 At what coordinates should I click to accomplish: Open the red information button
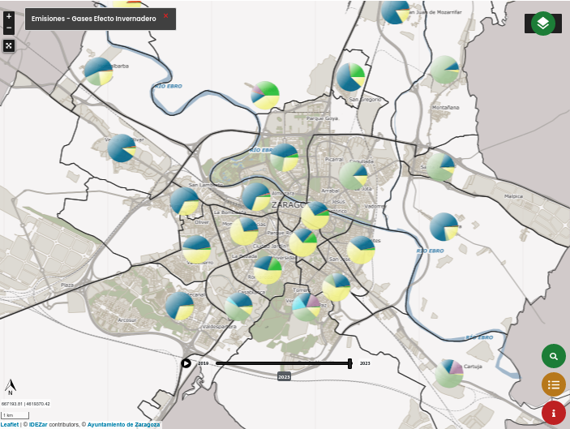click(x=553, y=413)
